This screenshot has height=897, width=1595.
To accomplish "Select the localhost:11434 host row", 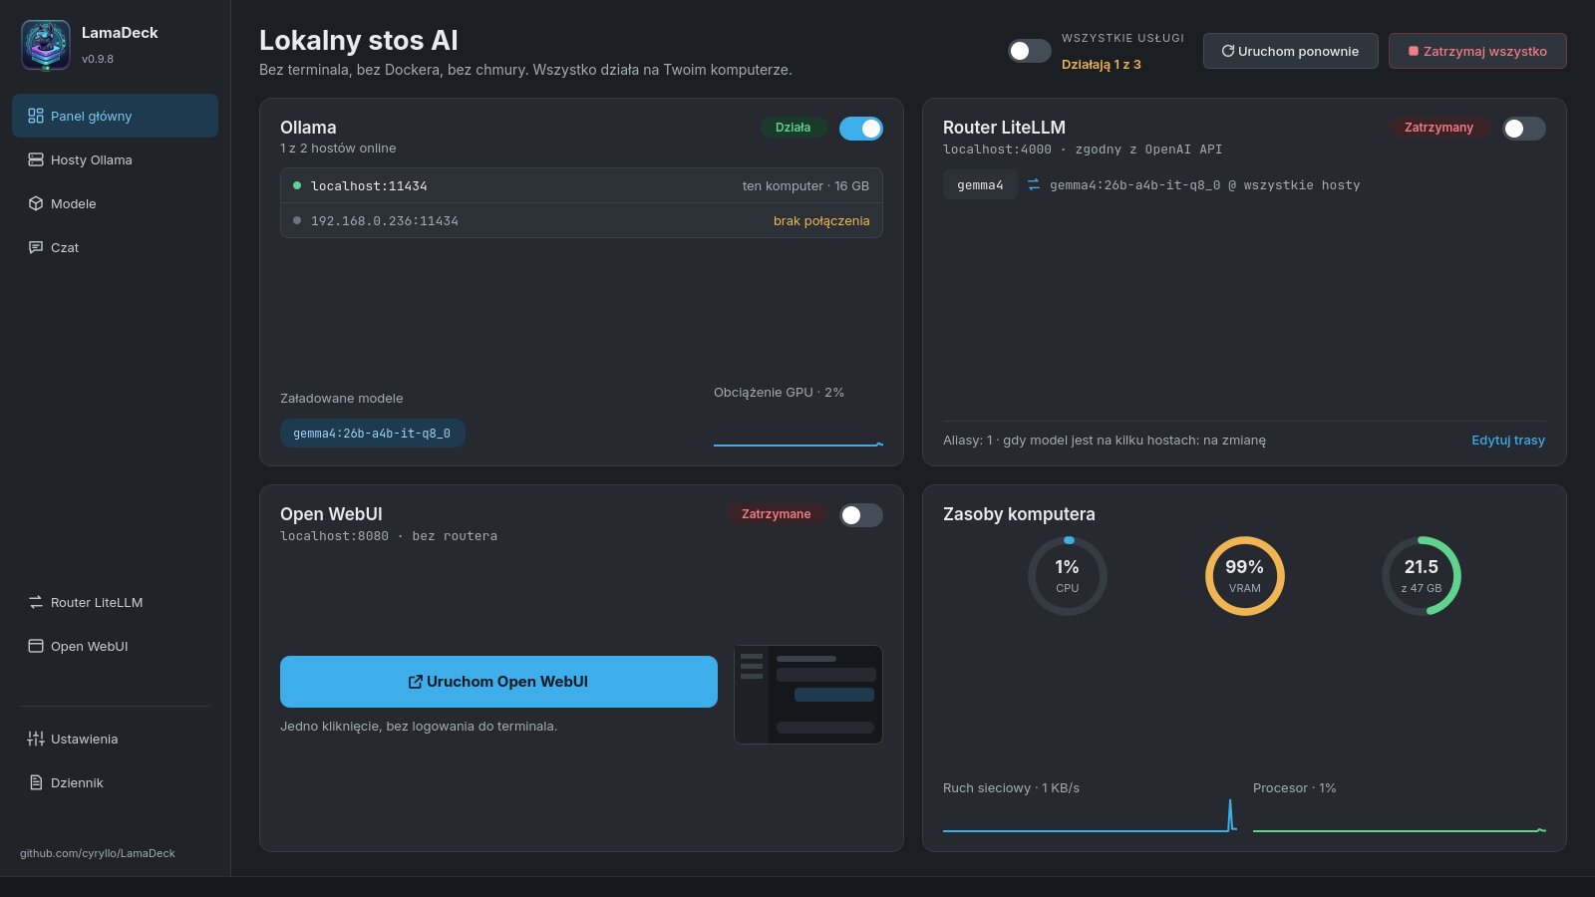I will point(581,185).
